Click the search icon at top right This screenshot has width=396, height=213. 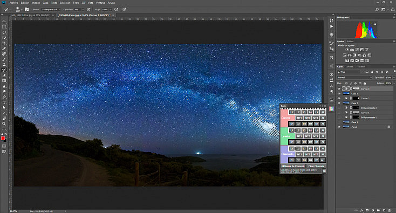(x=377, y=9)
